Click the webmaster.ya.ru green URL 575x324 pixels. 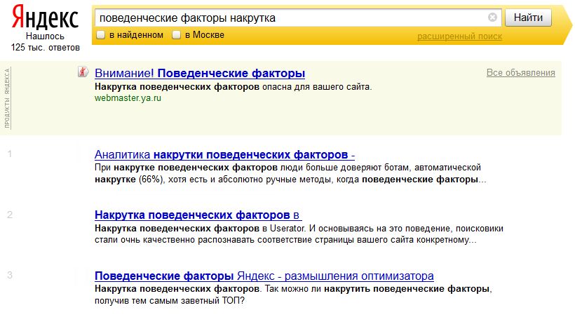pyautogui.click(x=128, y=98)
